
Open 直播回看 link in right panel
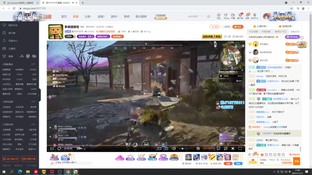(x=286, y=26)
